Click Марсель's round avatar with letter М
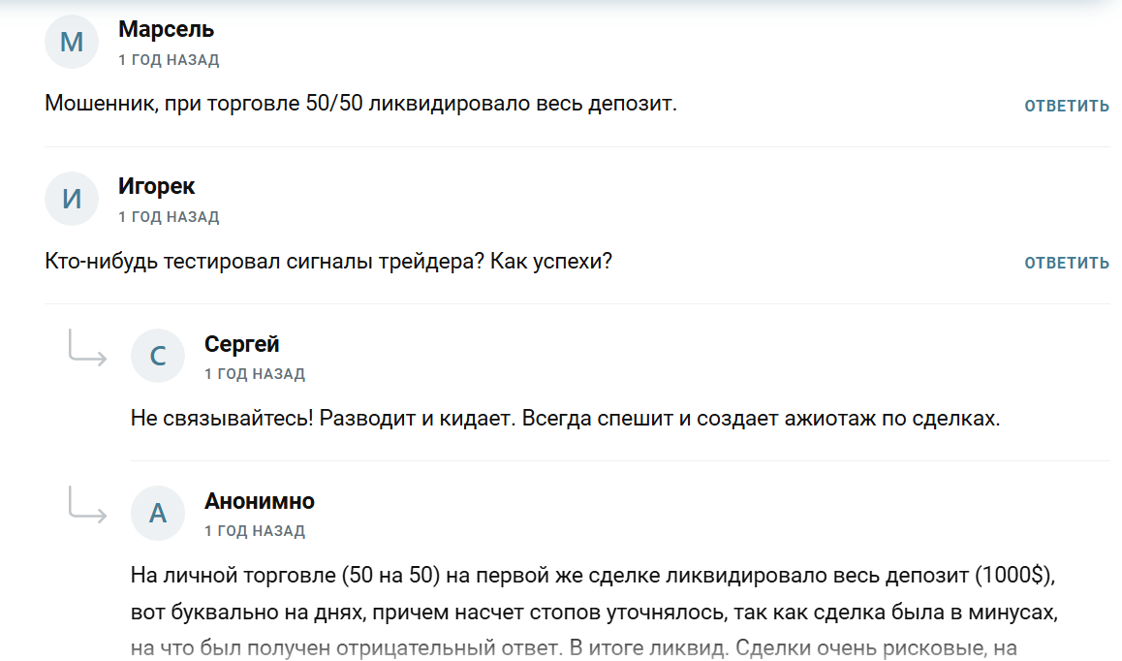 coord(72,42)
